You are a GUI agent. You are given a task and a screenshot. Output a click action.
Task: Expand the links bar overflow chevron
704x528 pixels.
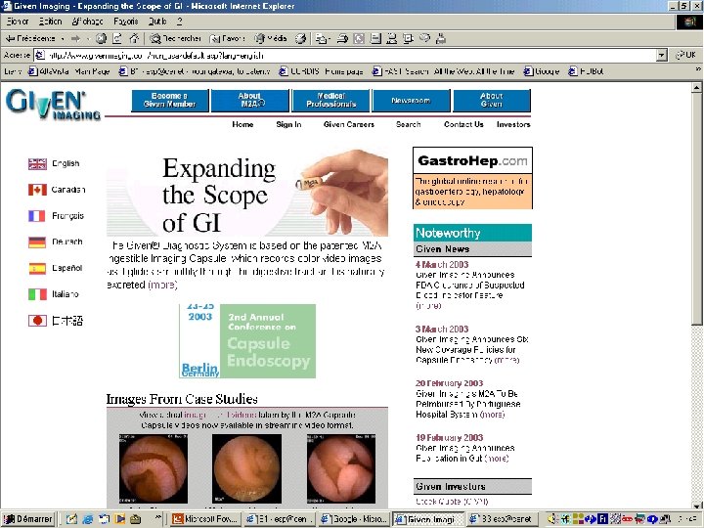(x=698, y=70)
